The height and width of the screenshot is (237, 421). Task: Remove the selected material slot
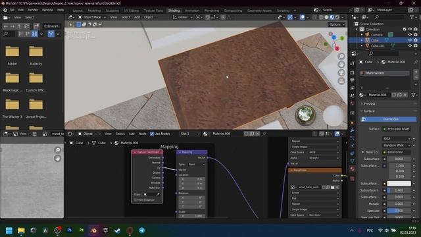coord(416,77)
